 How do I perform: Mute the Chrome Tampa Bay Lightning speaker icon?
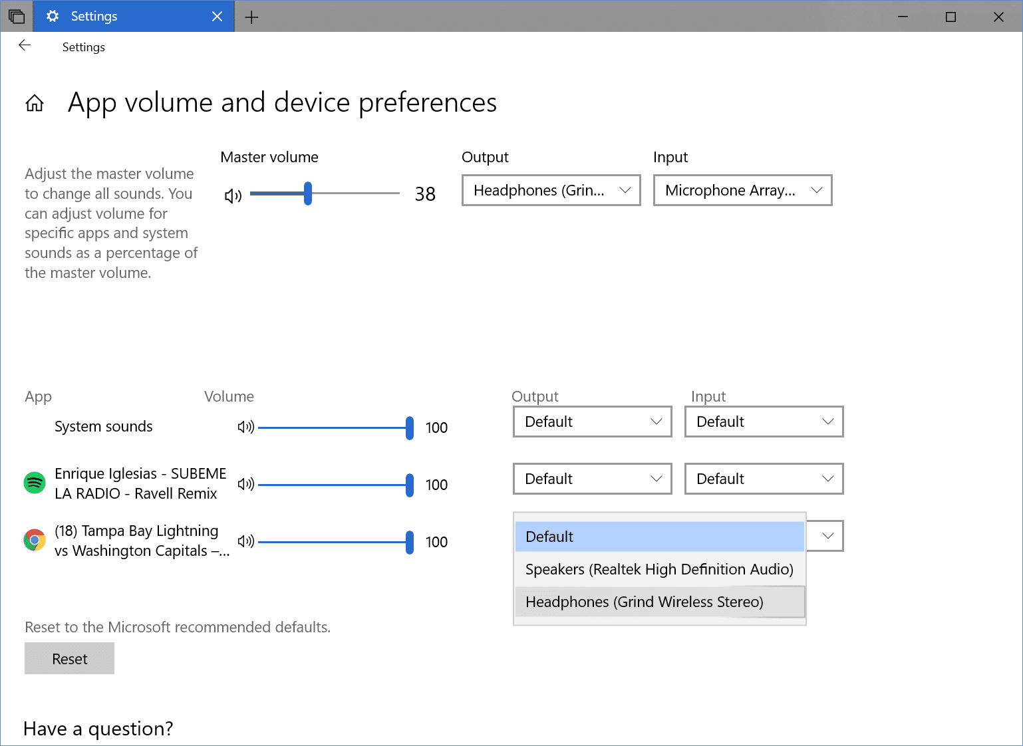(x=245, y=541)
